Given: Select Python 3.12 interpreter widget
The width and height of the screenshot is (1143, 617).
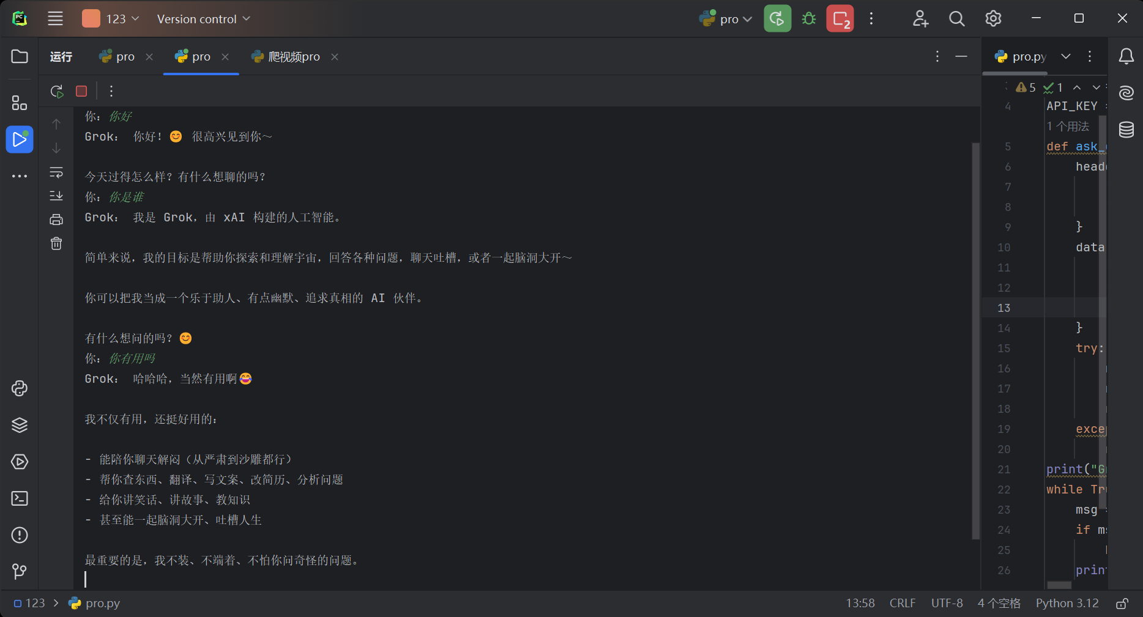Looking at the screenshot, I should [1067, 603].
